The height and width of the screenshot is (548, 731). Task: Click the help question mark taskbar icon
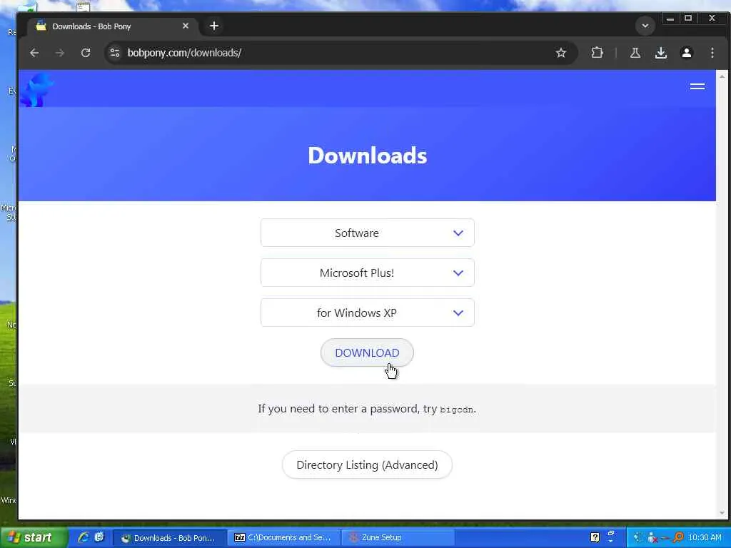[x=595, y=538]
